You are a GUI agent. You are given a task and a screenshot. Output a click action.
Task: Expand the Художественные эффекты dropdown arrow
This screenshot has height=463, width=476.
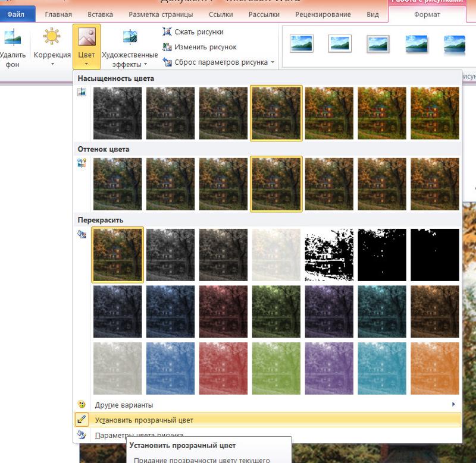(x=145, y=64)
